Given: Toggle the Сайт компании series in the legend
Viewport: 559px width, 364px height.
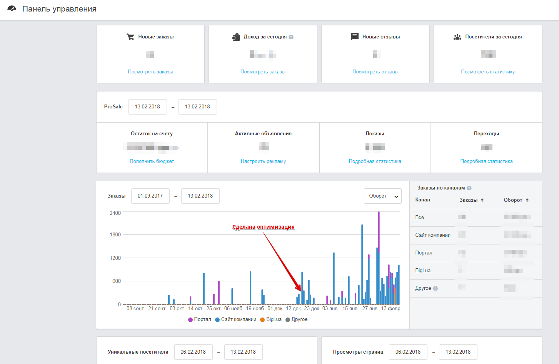Looking at the screenshot, I should tap(236, 319).
